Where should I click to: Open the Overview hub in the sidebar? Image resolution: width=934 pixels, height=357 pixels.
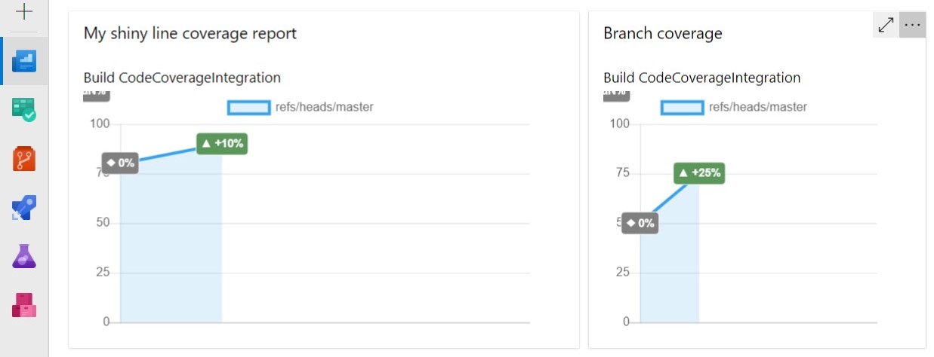[24, 61]
